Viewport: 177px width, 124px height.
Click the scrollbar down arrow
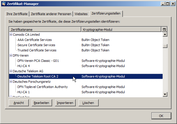pyautogui.click(x=165, y=94)
